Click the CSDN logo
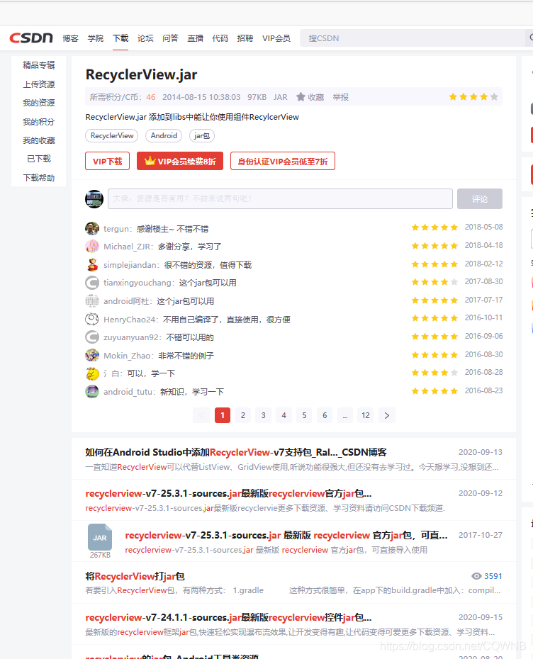Image resolution: width=533 pixels, height=659 pixels. point(31,38)
